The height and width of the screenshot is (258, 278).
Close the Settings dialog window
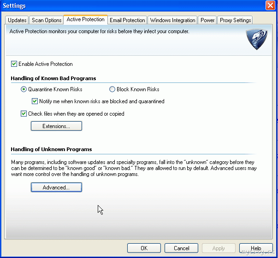(271, 6)
